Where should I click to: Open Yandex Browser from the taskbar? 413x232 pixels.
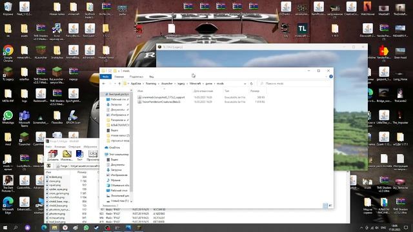[65, 227]
